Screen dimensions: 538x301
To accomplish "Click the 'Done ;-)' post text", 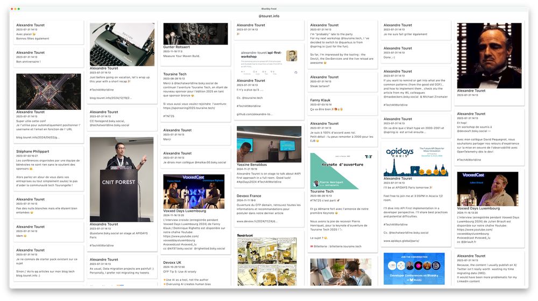I will tap(389, 57).
